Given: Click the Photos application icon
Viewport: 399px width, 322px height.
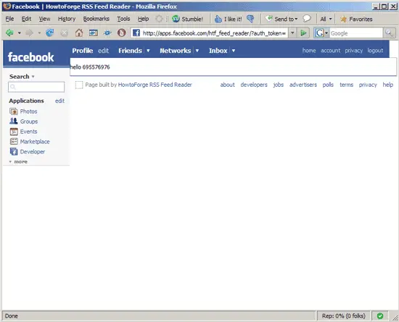Looking at the screenshot, I should click(x=14, y=111).
